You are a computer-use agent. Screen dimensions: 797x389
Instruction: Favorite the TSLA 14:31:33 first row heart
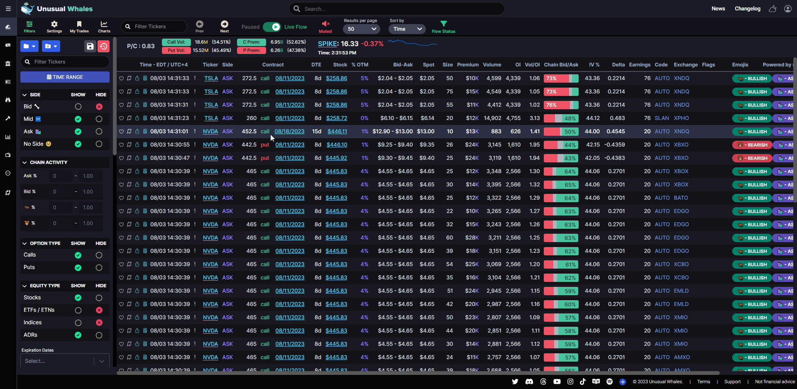click(x=122, y=78)
